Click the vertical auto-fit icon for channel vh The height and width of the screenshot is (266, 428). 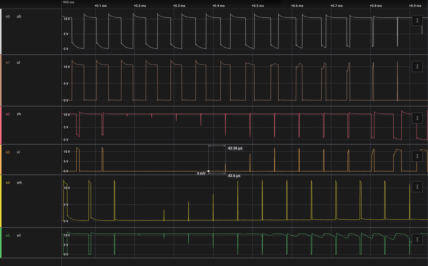click(x=417, y=118)
